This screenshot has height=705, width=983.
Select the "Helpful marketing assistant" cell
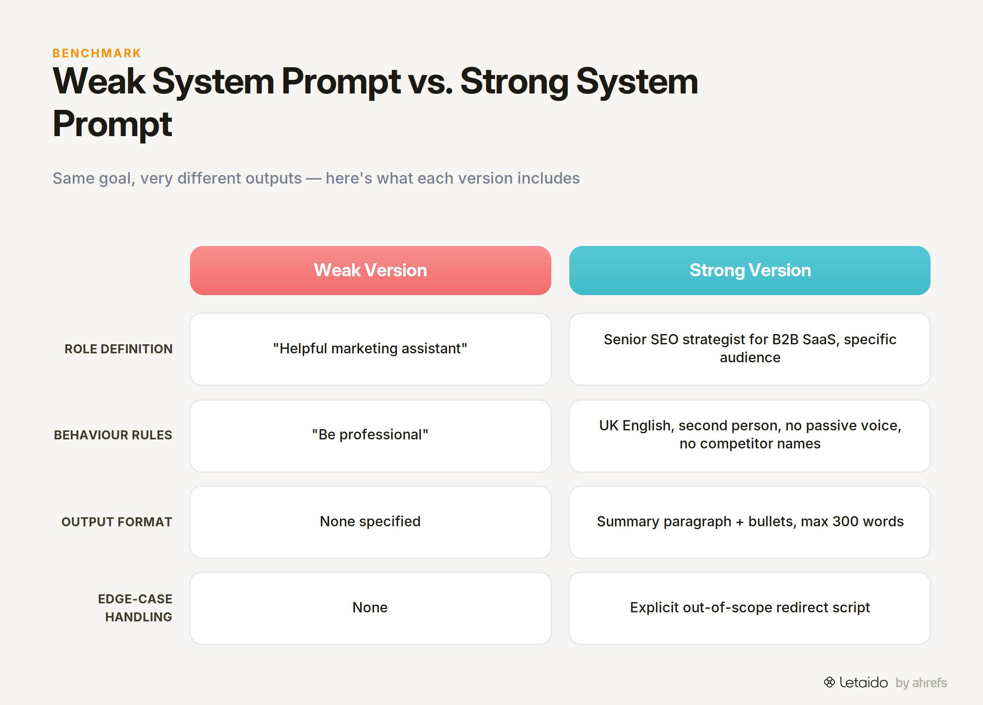click(x=371, y=349)
